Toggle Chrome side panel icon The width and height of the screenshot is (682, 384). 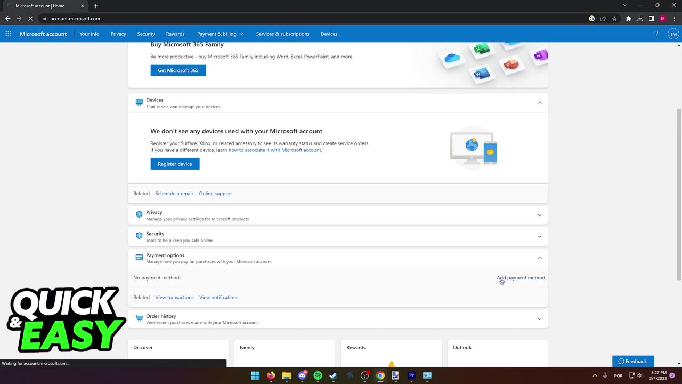click(x=651, y=18)
